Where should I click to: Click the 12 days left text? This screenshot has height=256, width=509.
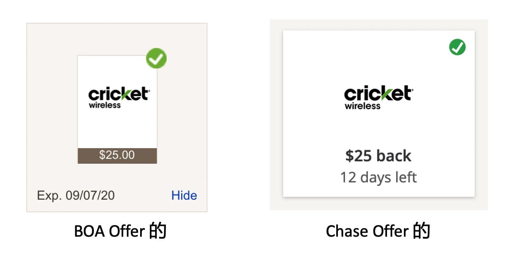(378, 177)
